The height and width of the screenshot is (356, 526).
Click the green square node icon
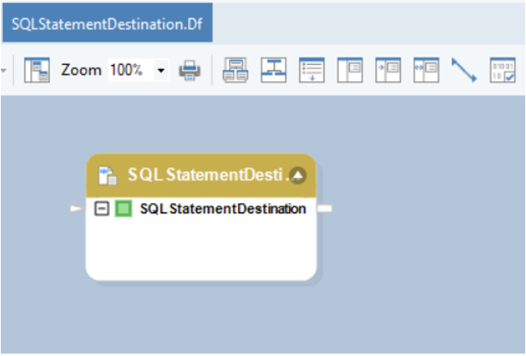tap(123, 209)
